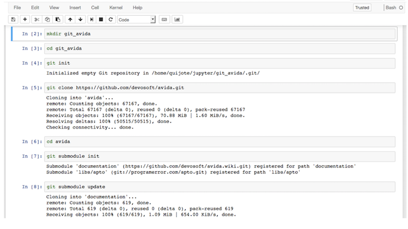
Task: Open the cell type Code dropdown
Action: (x=136, y=20)
